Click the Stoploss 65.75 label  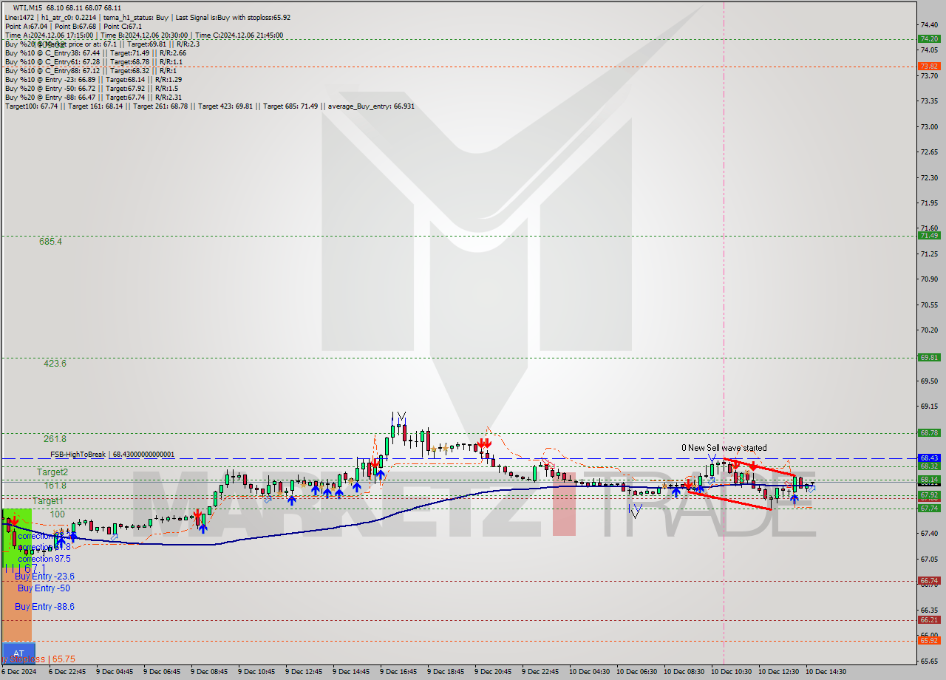38,659
